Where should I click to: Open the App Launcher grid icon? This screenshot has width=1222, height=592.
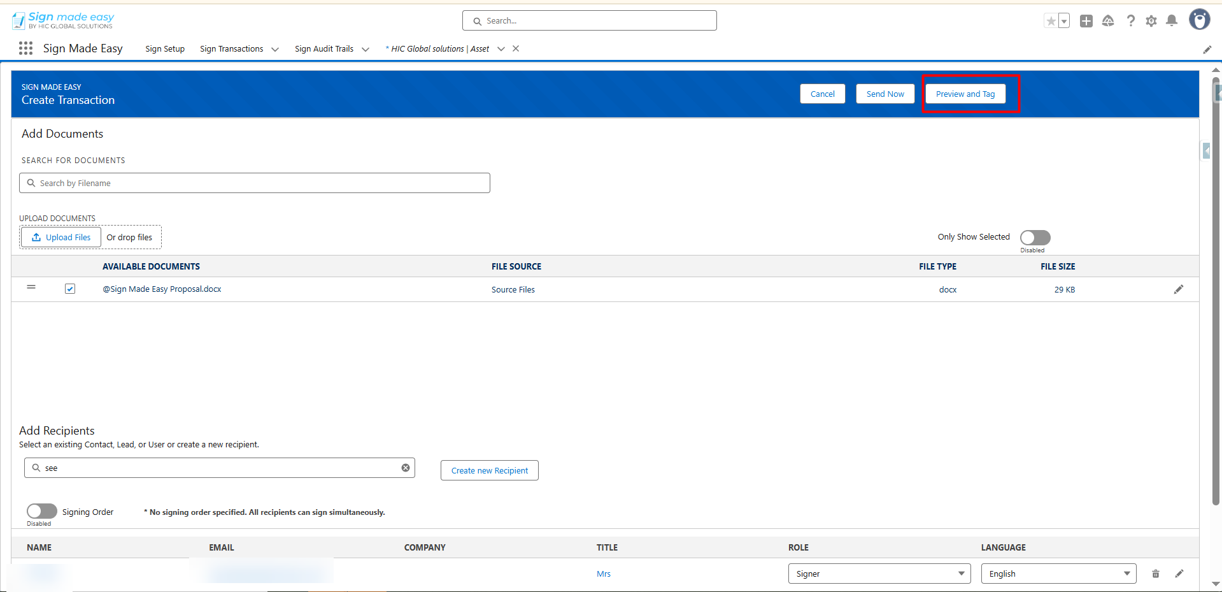[25, 48]
